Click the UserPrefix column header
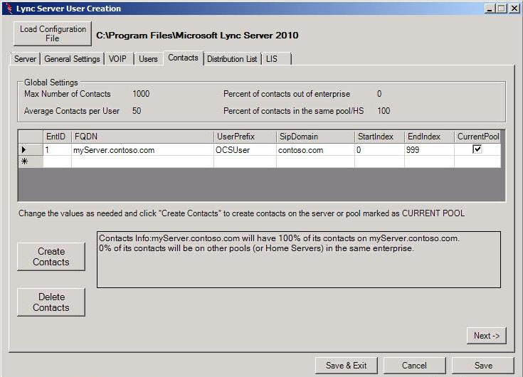This screenshot has width=523, height=377. [245, 137]
